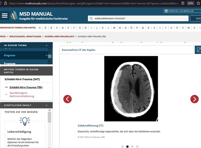Select letter H in alphabet index
Screen dimensions: 201x148
[85, 28]
